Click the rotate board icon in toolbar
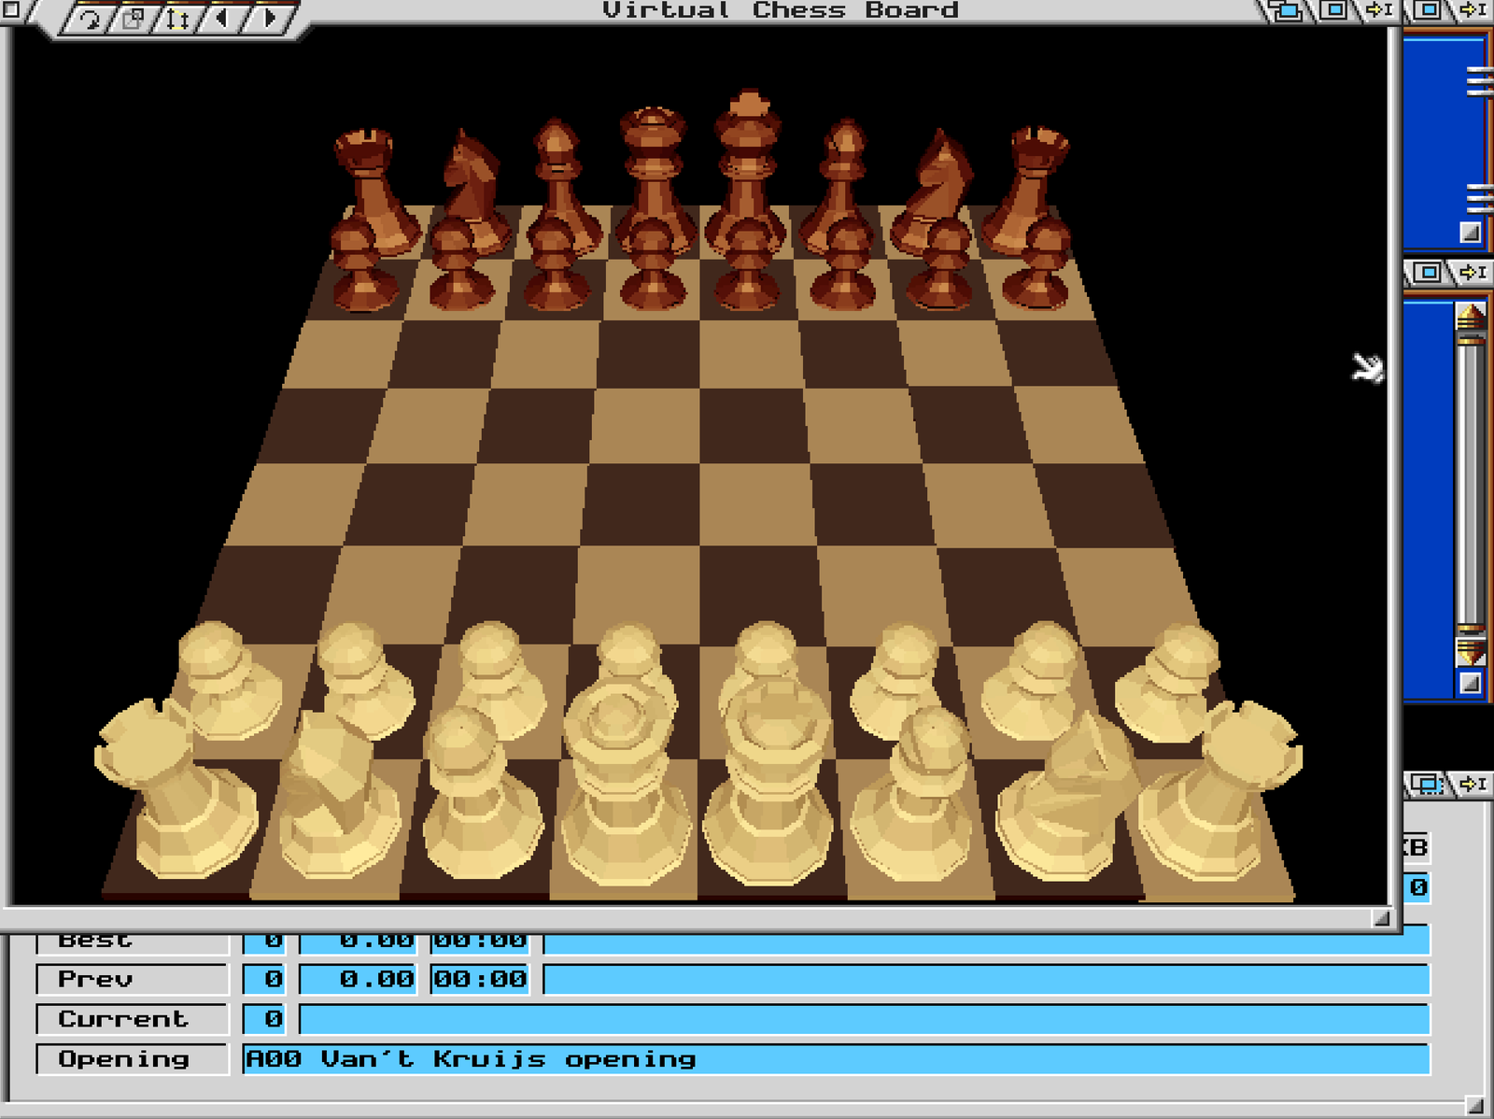The width and height of the screenshot is (1494, 1119). (x=89, y=18)
